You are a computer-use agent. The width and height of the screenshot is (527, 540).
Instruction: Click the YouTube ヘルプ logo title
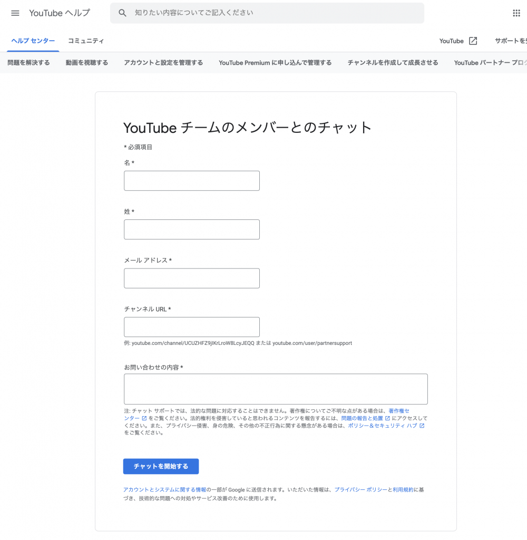pyautogui.click(x=60, y=13)
